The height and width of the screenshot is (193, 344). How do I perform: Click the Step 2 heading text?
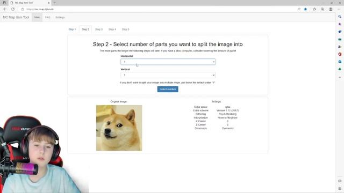click(168, 44)
